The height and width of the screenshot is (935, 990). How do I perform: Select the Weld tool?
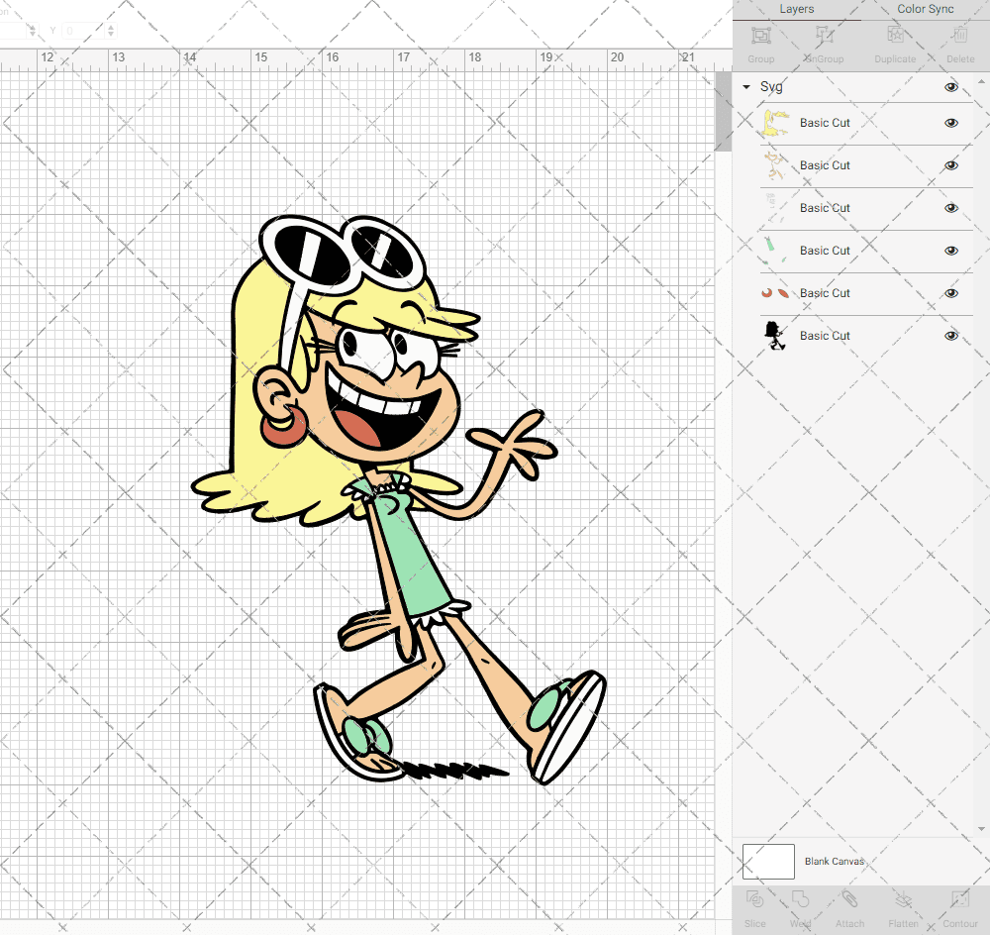click(x=800, y=899)
